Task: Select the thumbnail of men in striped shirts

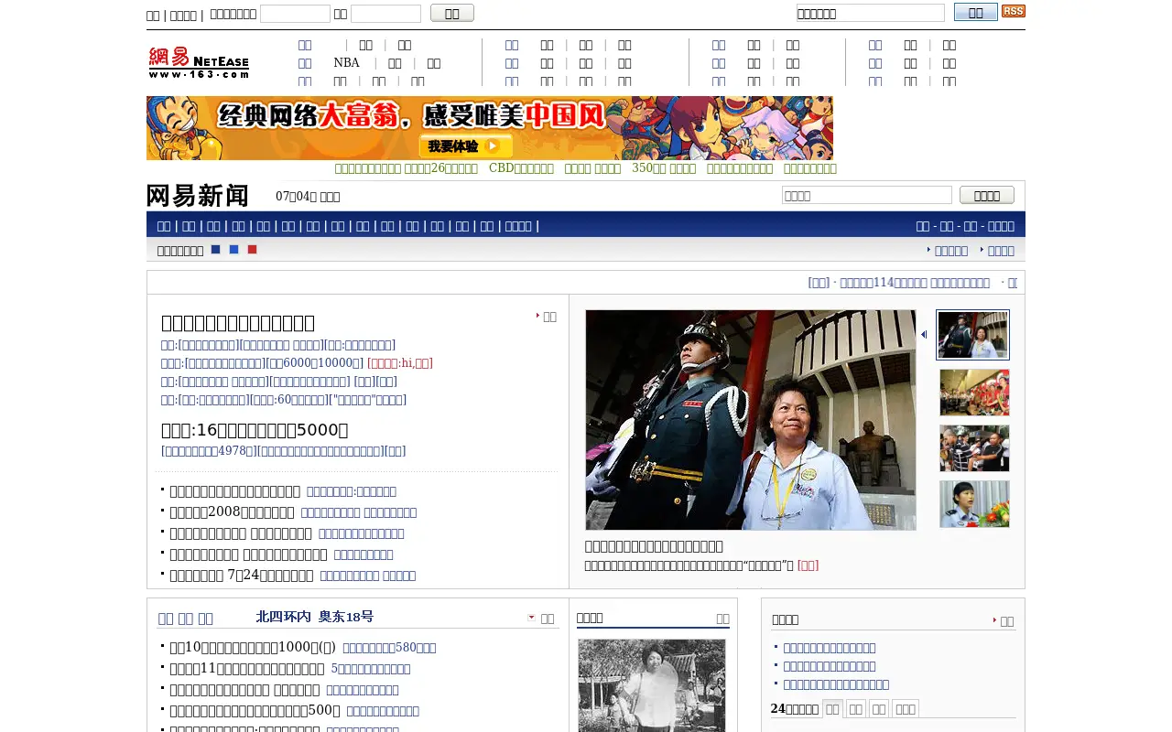Action: [974, 448]
